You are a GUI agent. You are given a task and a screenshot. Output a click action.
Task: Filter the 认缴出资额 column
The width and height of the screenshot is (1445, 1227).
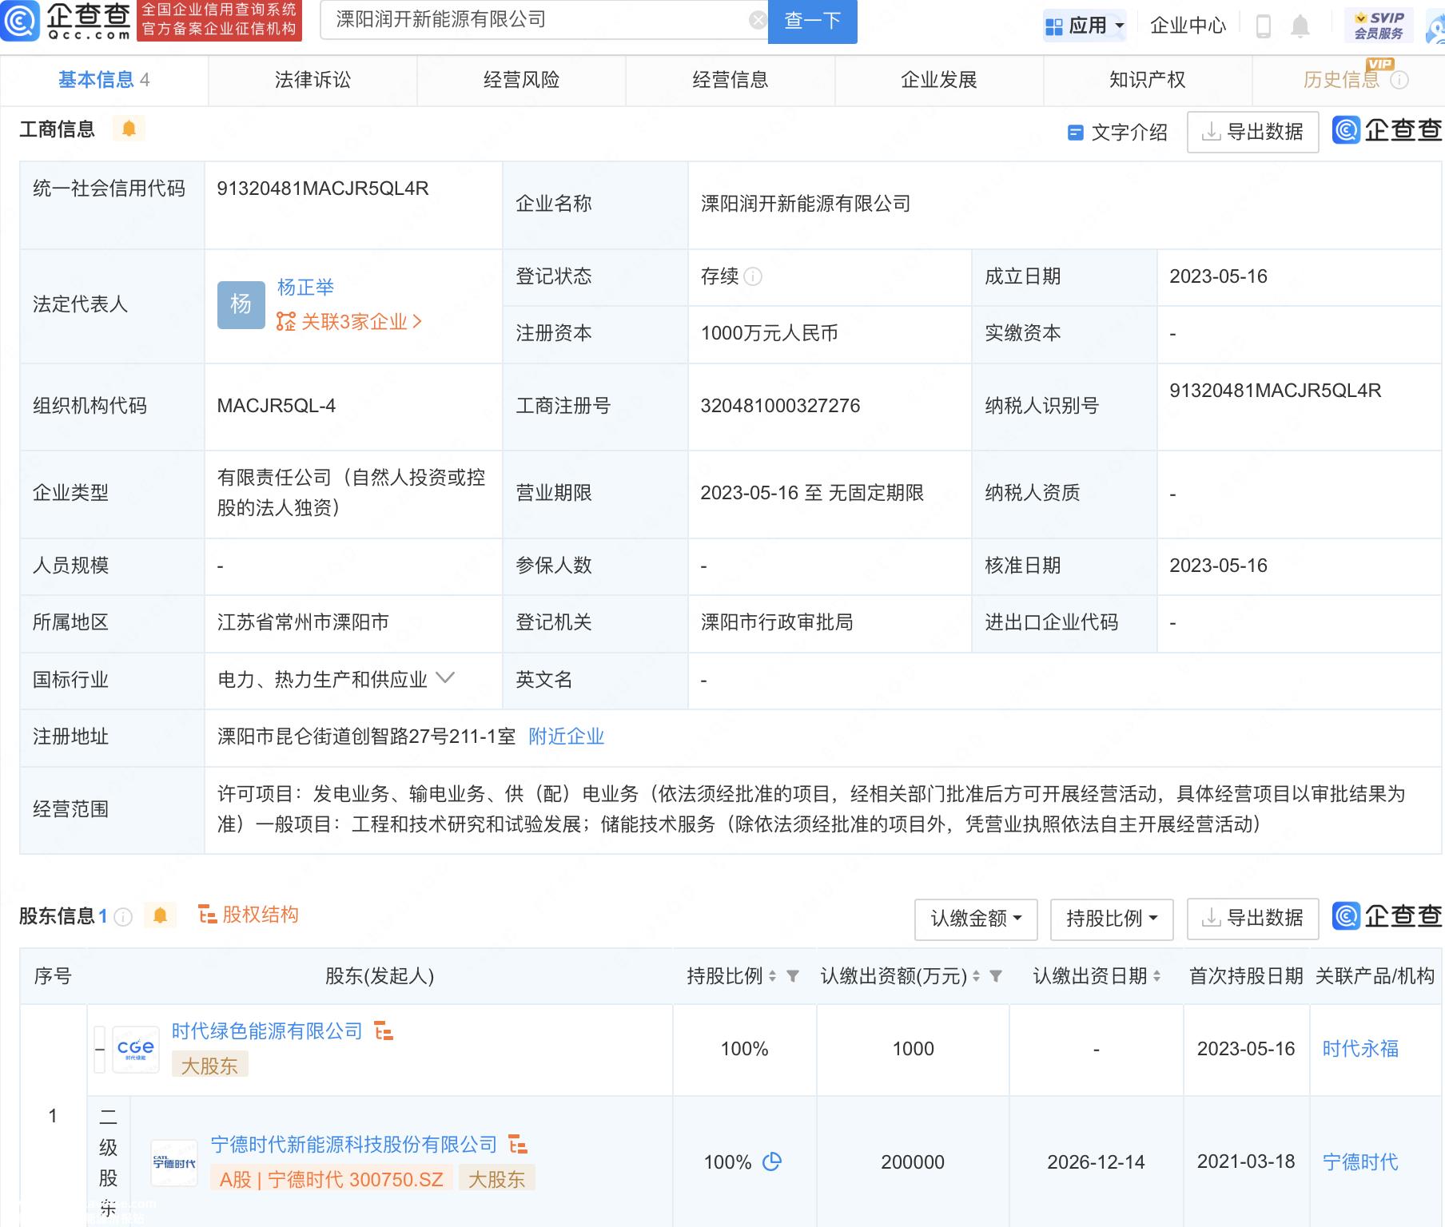coord(996,976)
